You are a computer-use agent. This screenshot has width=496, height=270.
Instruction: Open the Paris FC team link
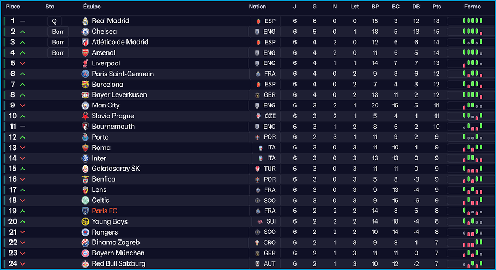coord(105,211)
